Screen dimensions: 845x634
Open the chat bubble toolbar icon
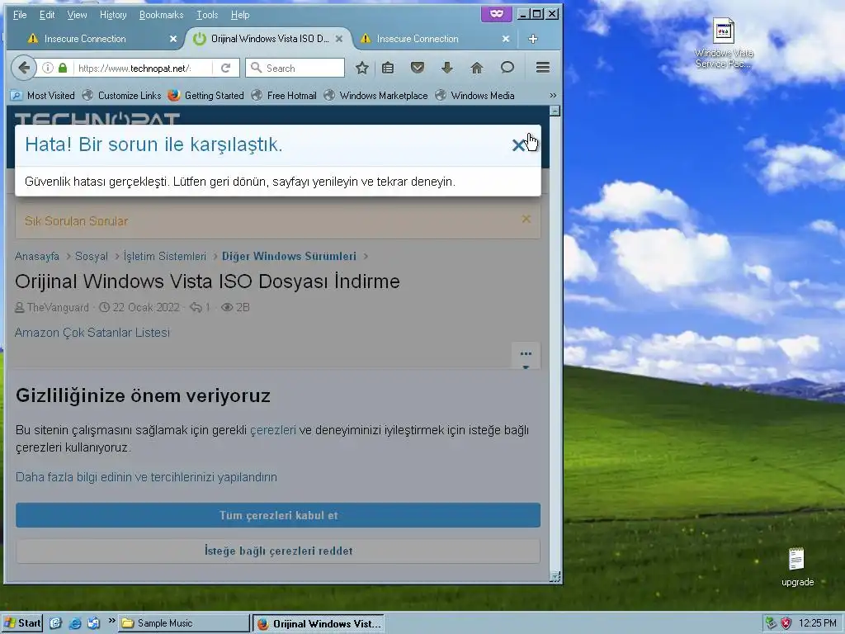(x=507, y=68)
